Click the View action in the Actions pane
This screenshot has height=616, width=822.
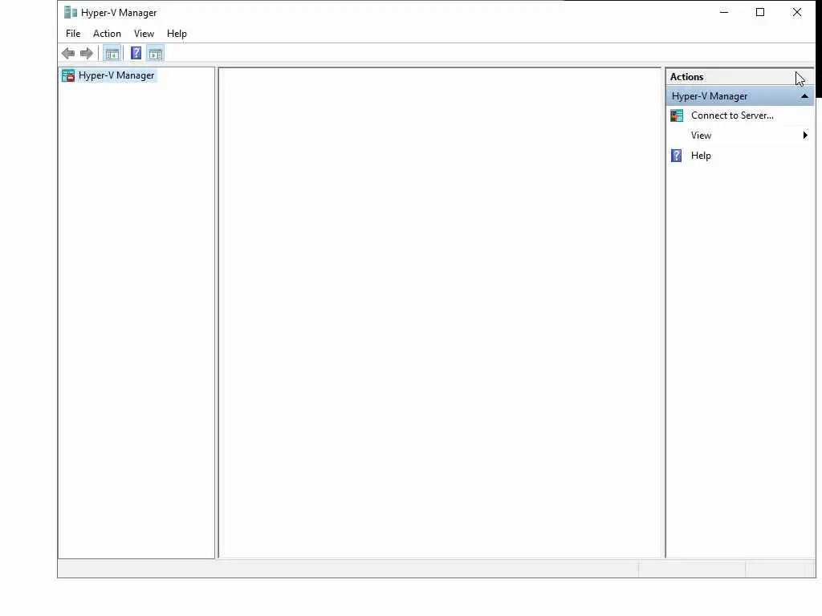click(701, 135)
